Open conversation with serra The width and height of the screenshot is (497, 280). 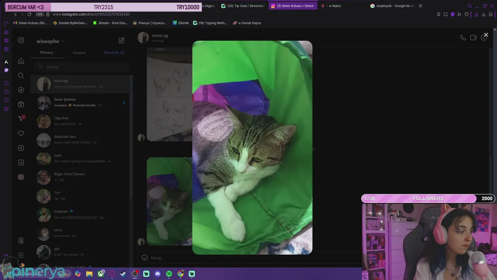coord(80,233)
